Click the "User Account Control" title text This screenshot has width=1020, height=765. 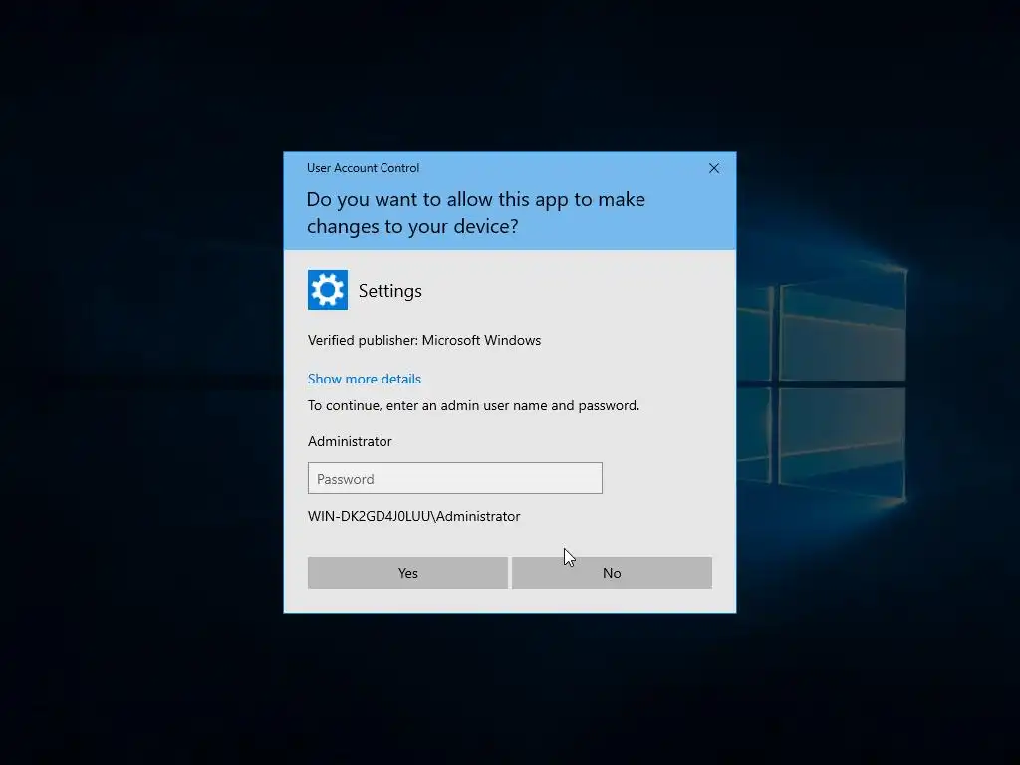click(363, 168)
